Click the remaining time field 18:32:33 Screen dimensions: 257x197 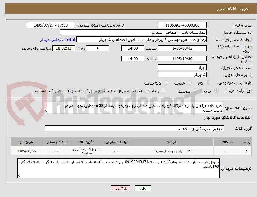(64, 48)
